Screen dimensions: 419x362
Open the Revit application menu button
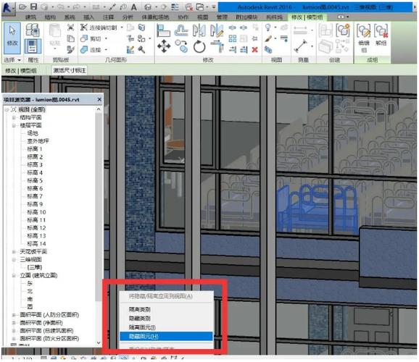[7, 7]
